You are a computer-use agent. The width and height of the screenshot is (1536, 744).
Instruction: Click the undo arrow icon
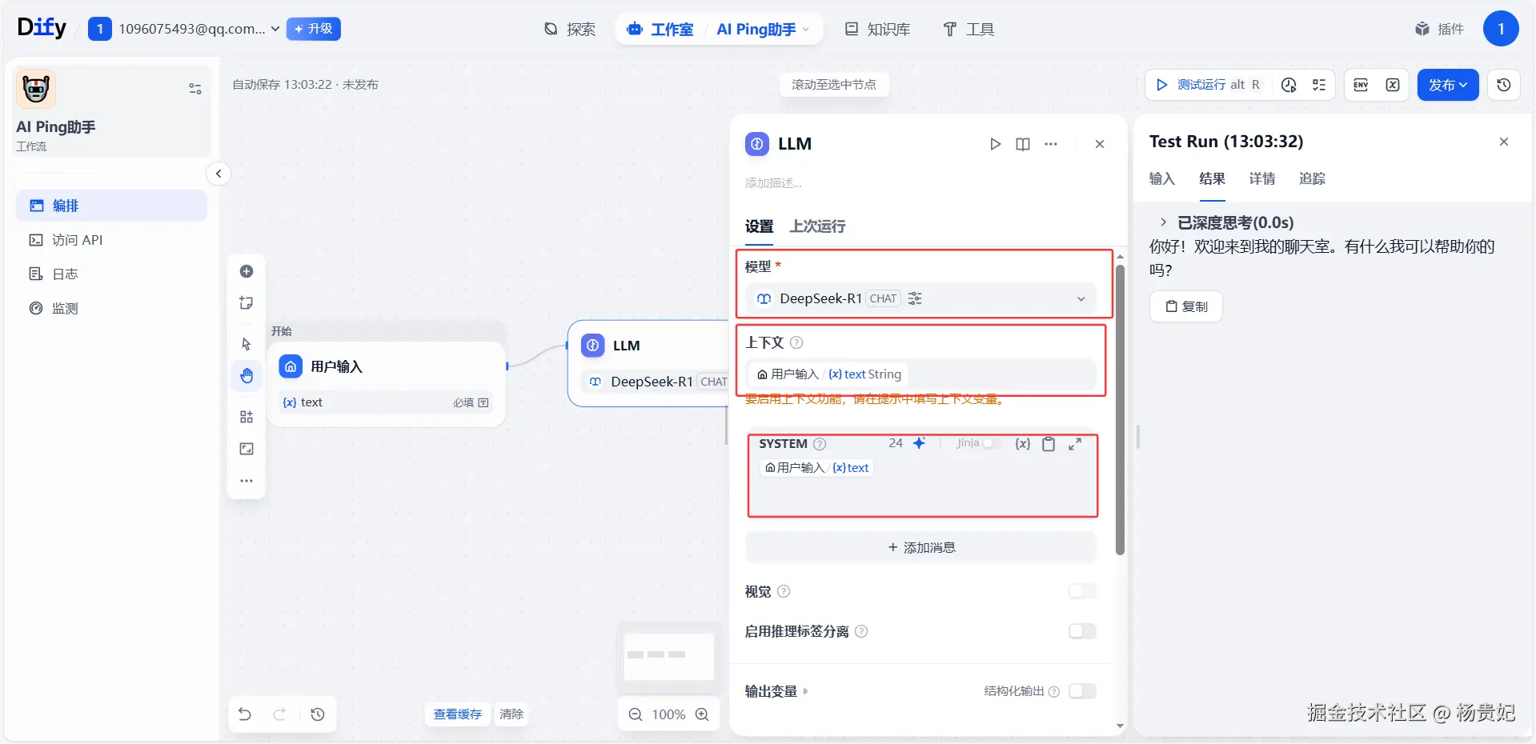[245, 714]
